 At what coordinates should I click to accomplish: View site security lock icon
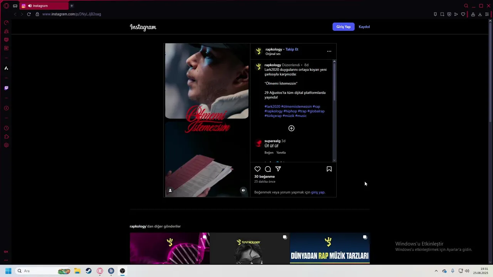37,14
